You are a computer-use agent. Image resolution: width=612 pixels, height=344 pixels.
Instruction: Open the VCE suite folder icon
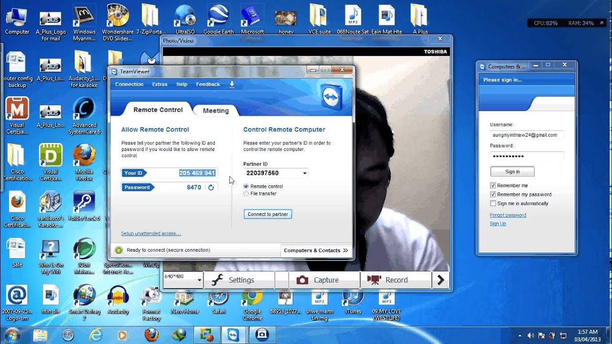tap(319, 21)
